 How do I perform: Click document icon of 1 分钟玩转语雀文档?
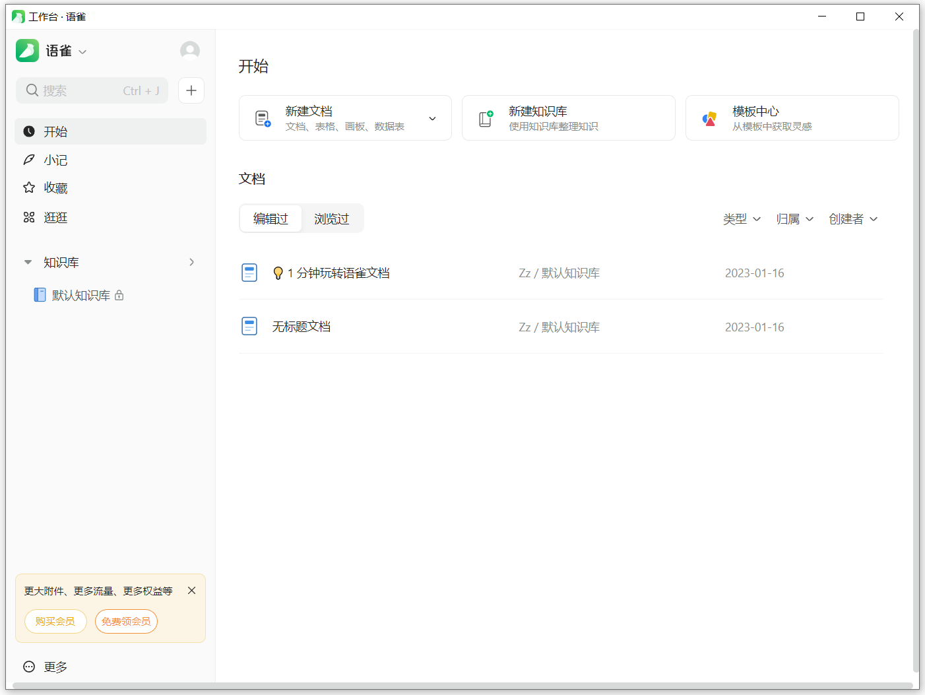[x=249, y=273]
